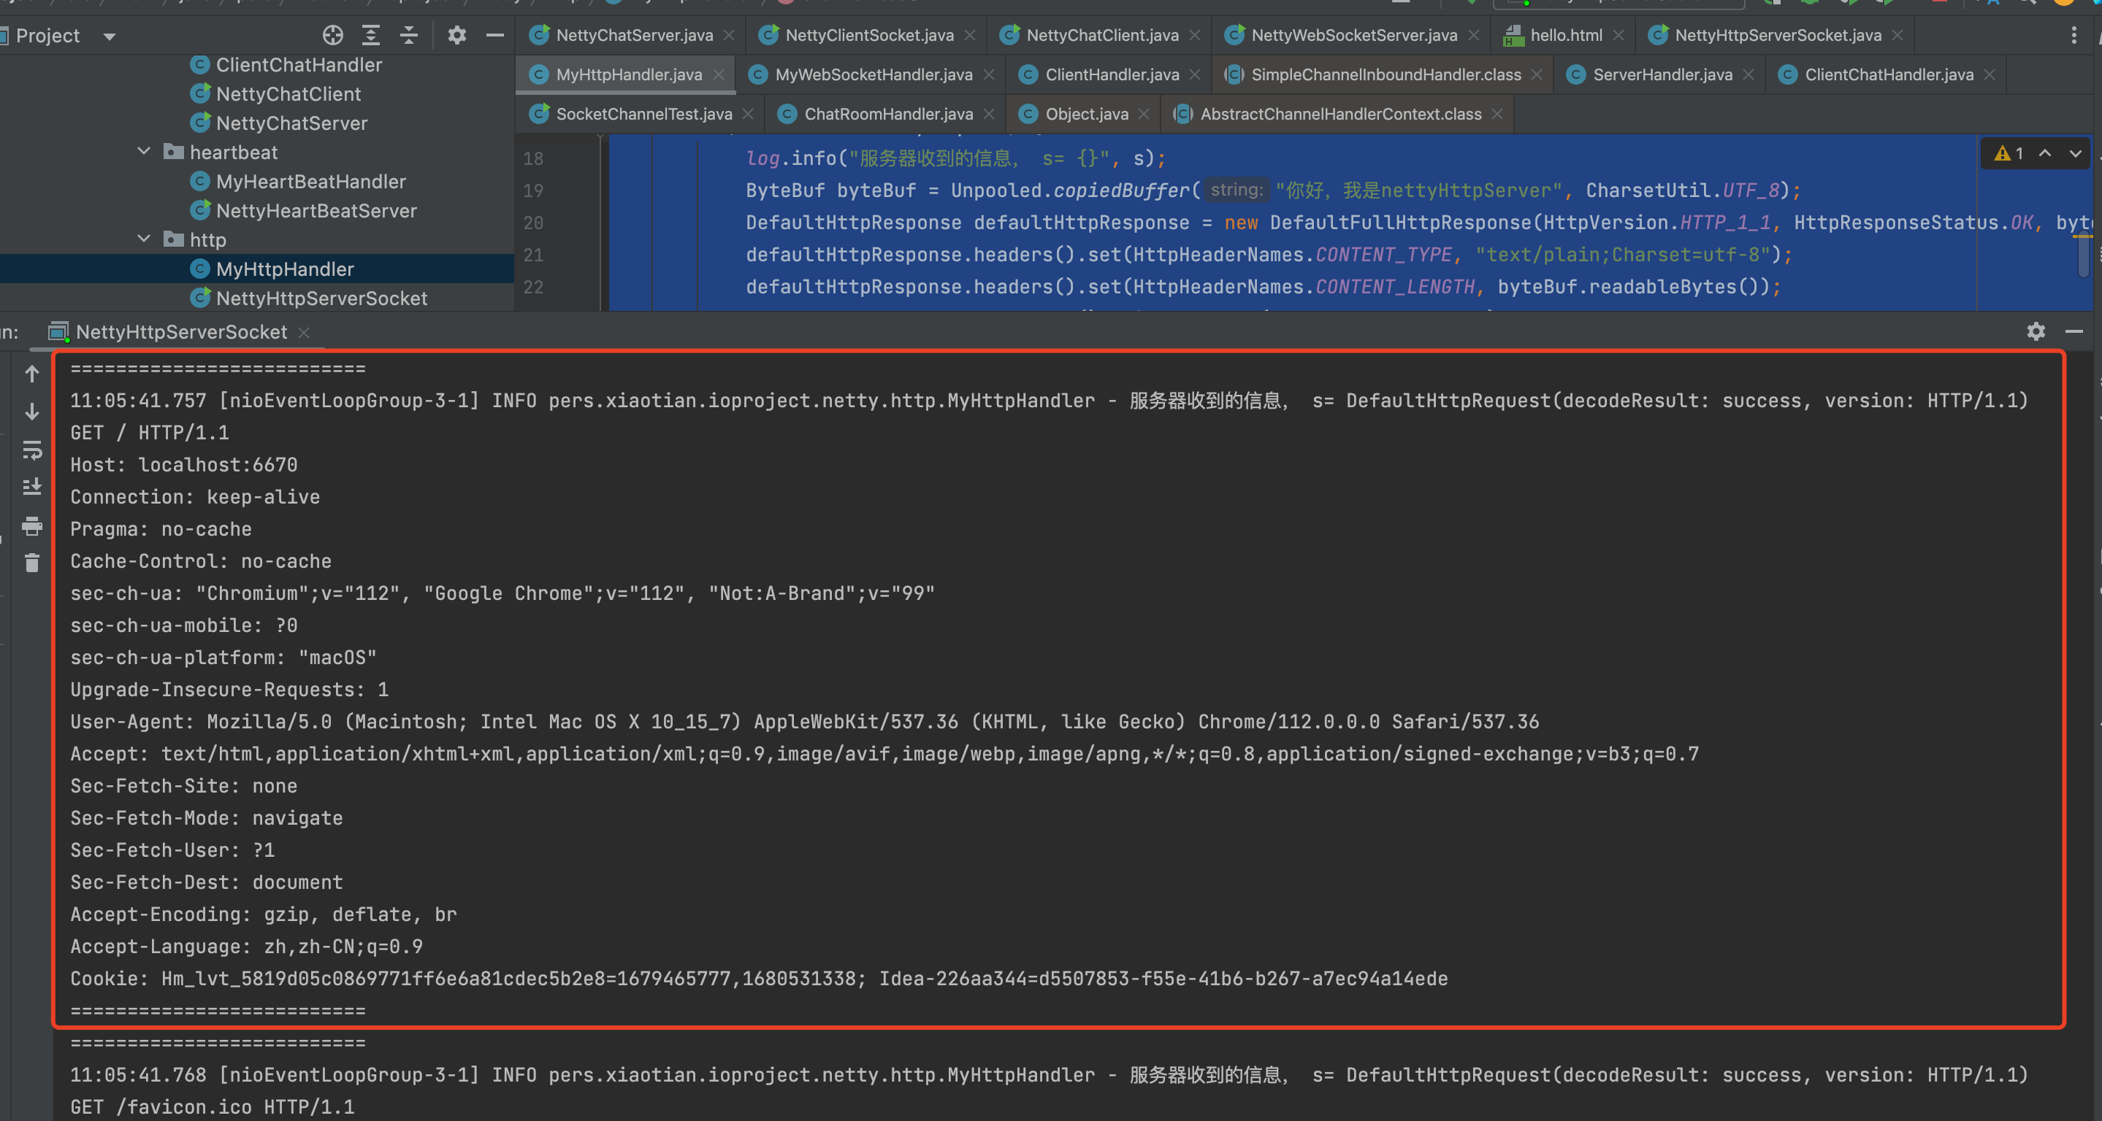This screenshot has width=2102, height=1121.
Task: Open the Project view dropdown
Action: [110, 36]
